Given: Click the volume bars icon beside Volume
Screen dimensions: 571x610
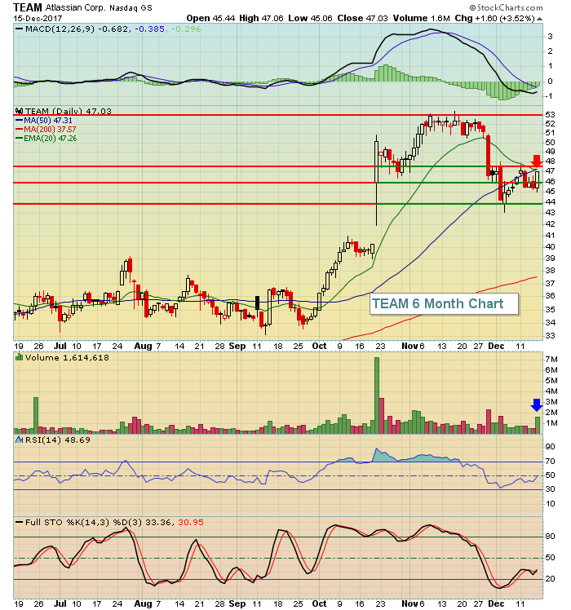Looking at the screenshot, I should (x=19, y=357).
